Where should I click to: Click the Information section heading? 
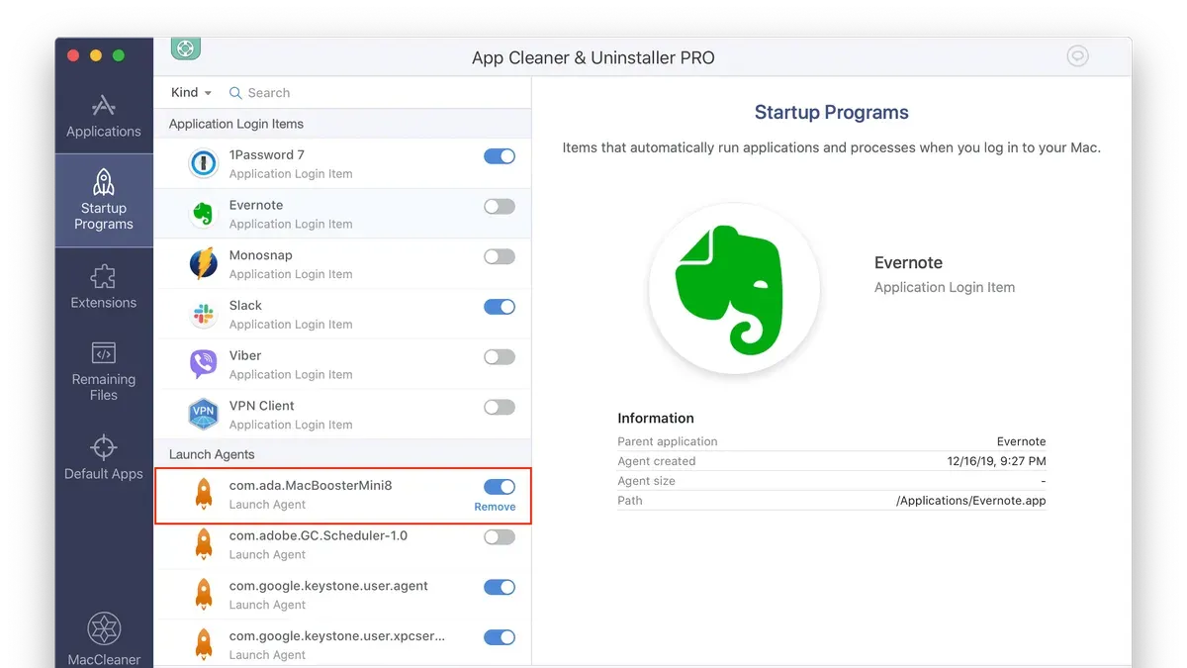point(656,419)
